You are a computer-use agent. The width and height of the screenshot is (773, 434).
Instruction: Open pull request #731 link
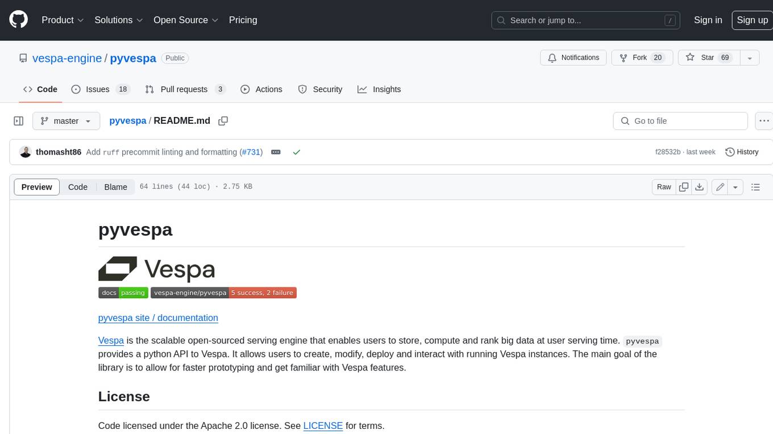pos(251,152)
